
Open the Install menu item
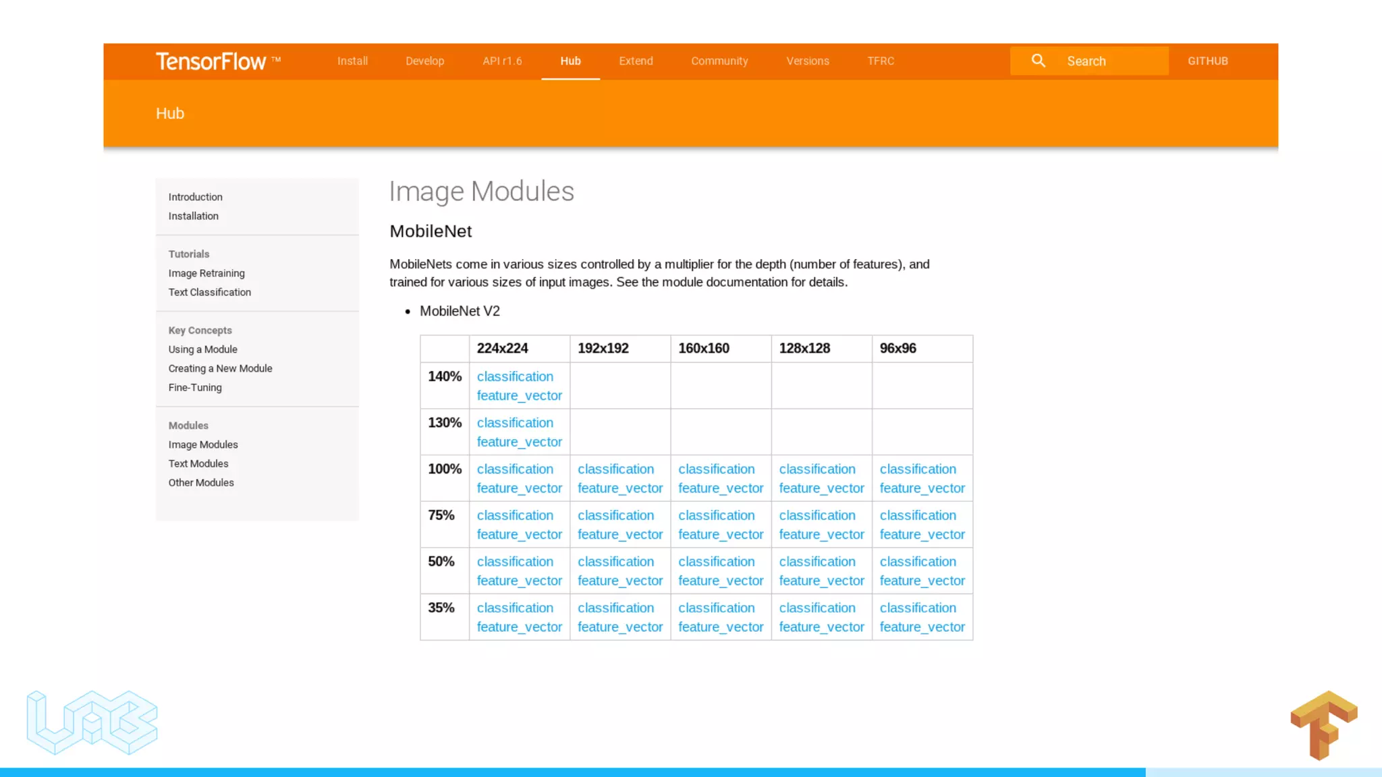(352, 61)
